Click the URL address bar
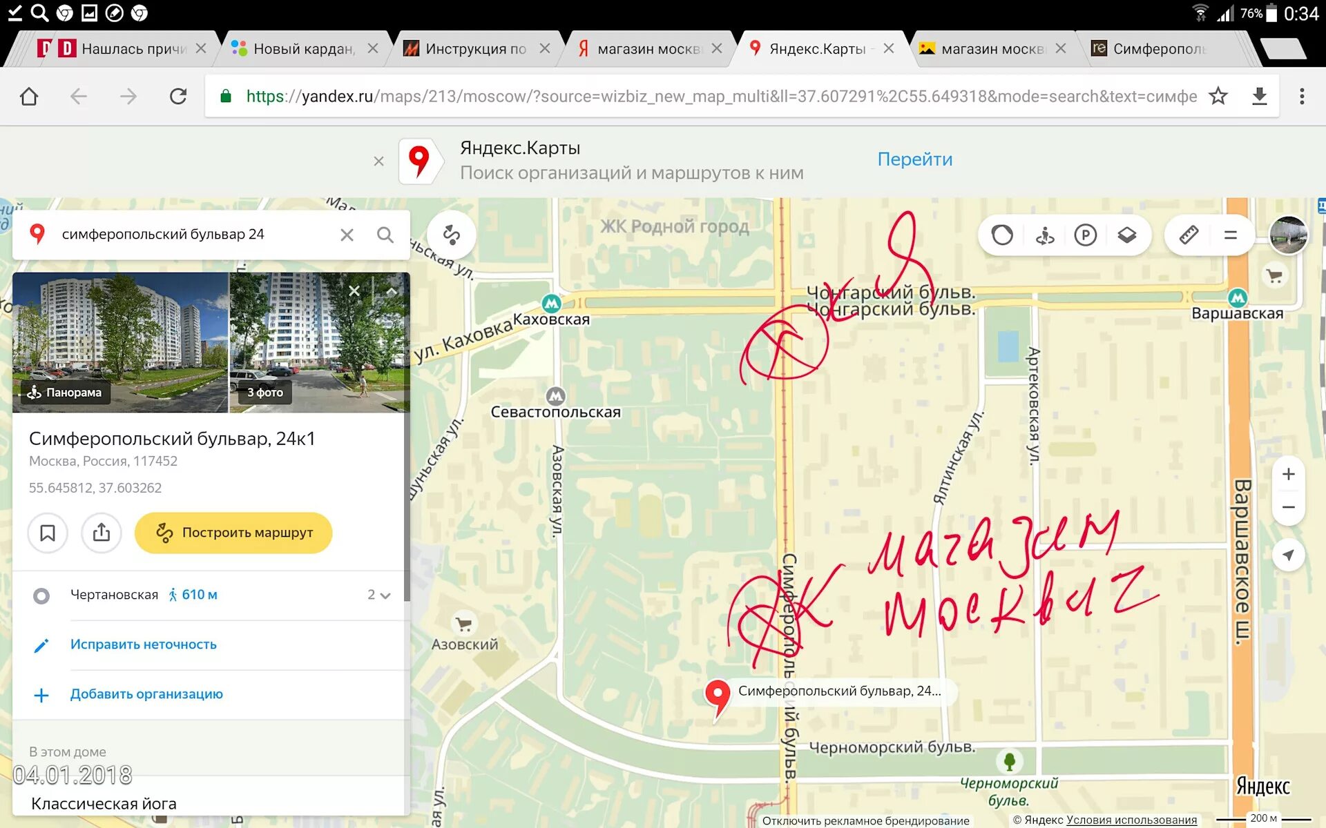Image resolution: width=1326 pixels, height=828 pixels. (721, 96)
